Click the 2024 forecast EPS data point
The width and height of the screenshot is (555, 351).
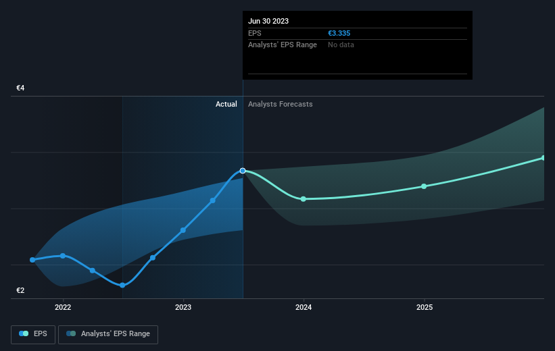coord(304,199)
